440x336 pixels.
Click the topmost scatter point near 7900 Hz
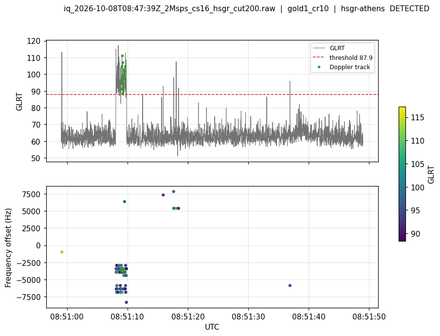pyautogui.click(x=173, y=192)
